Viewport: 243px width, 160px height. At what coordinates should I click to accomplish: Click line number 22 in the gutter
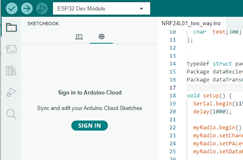point(172,128)
